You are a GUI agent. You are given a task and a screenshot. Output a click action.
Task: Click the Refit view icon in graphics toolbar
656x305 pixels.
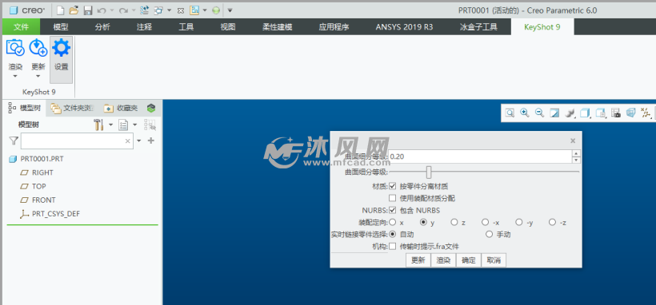tap(510, 113)
